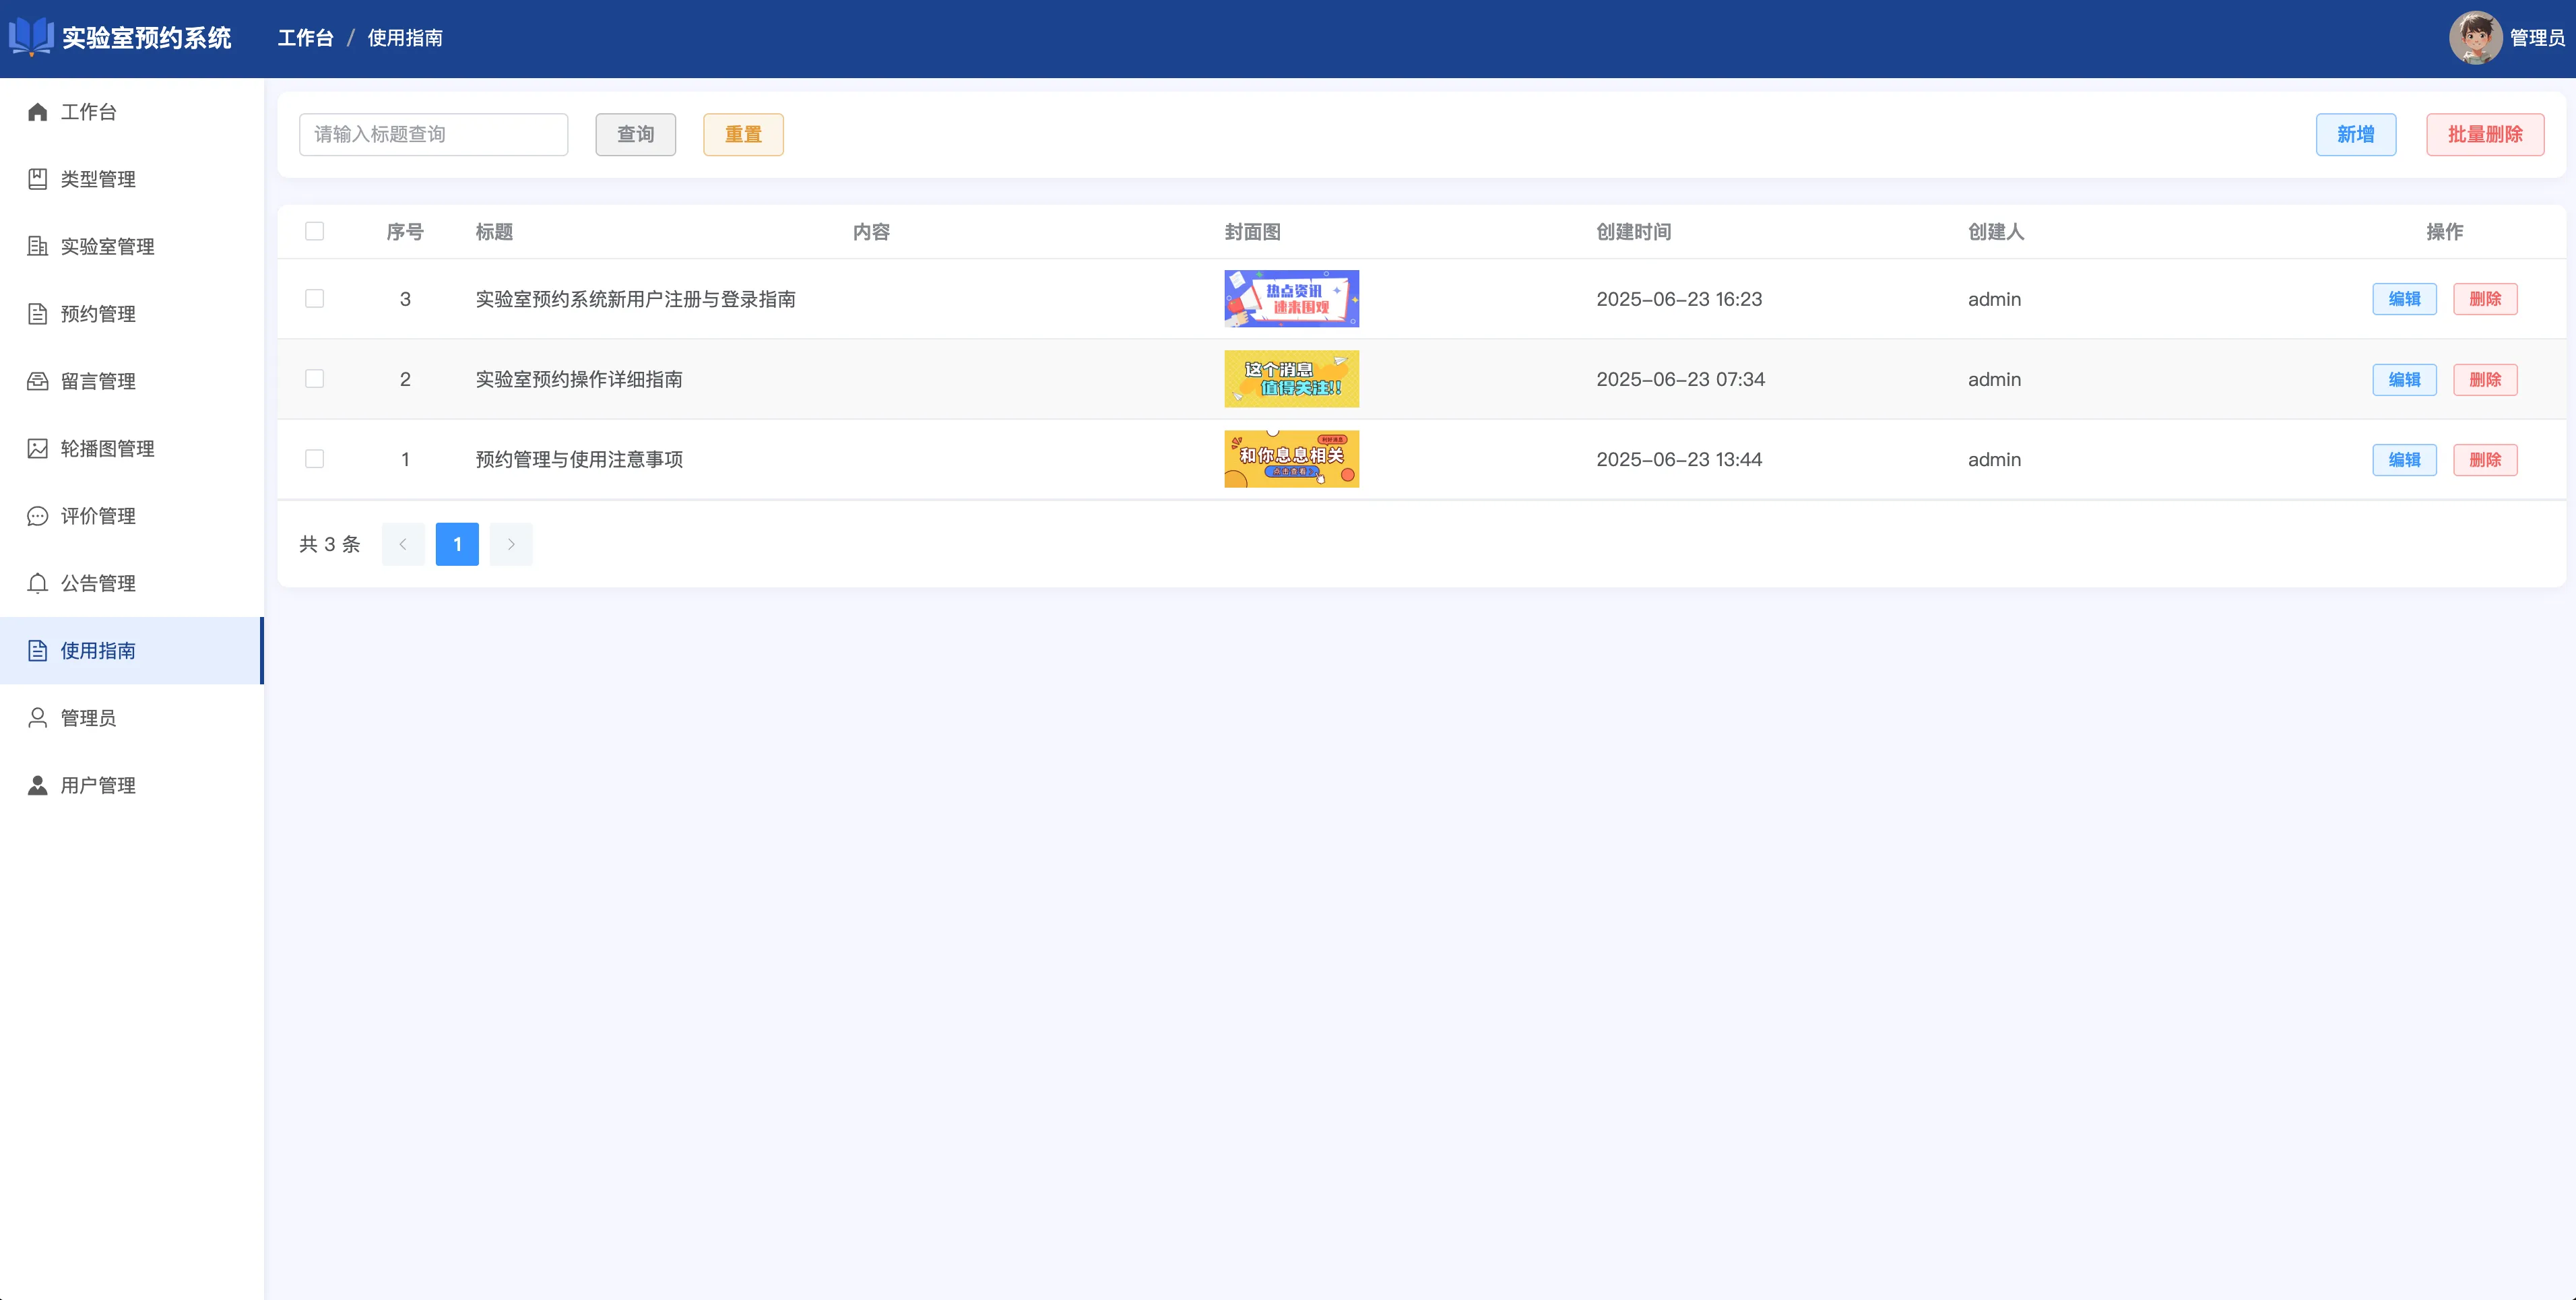The width and height of the screenshot is (2576, 1300).
Task: Click the title search input field
Action: [x=433, y=134]
